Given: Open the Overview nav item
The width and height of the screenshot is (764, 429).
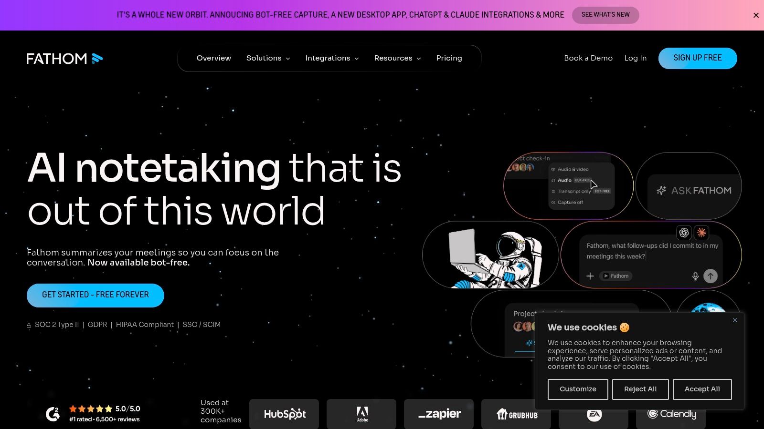Looking at the screenshot, I should 214,58.
